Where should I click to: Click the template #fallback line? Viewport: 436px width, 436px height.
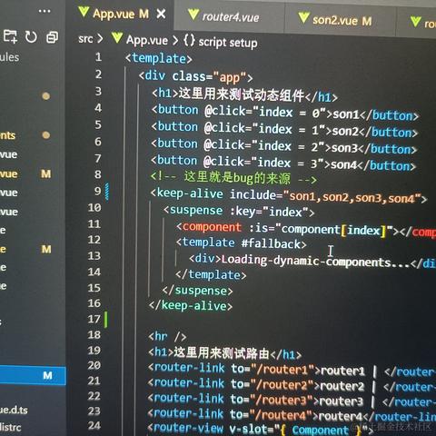point(241,243)
